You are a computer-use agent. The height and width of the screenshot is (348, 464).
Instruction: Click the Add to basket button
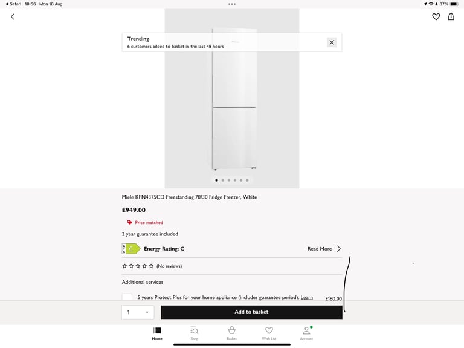click(251, 312)
